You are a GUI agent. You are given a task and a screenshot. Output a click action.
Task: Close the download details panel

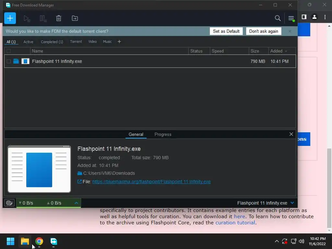(291, 134)
